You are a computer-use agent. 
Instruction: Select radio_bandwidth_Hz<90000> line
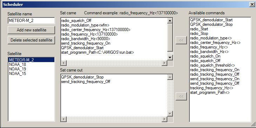point(86,39)
